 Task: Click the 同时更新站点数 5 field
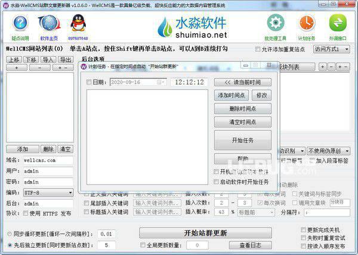pos(106,245)
